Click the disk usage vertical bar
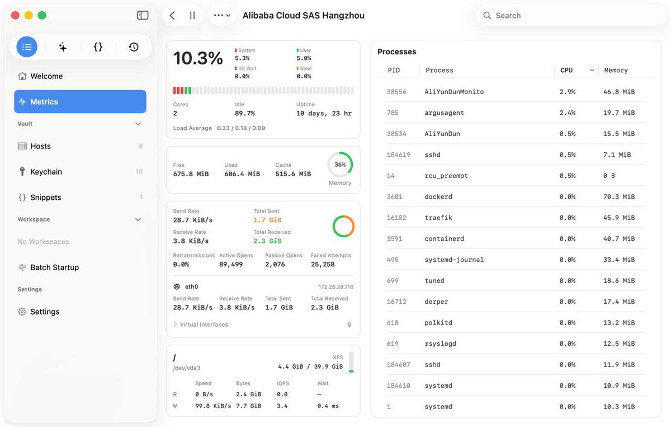 (351, 363)
